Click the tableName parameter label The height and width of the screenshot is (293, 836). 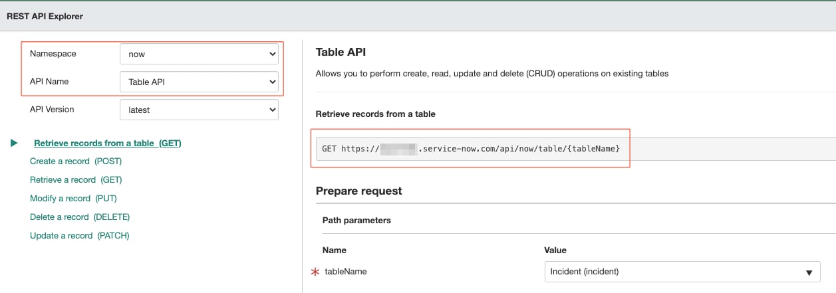click(345, 272)
